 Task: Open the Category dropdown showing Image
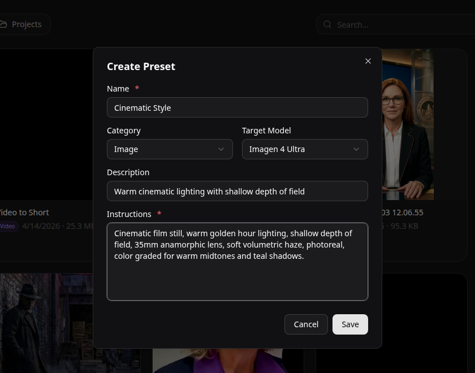coord(170,149)
